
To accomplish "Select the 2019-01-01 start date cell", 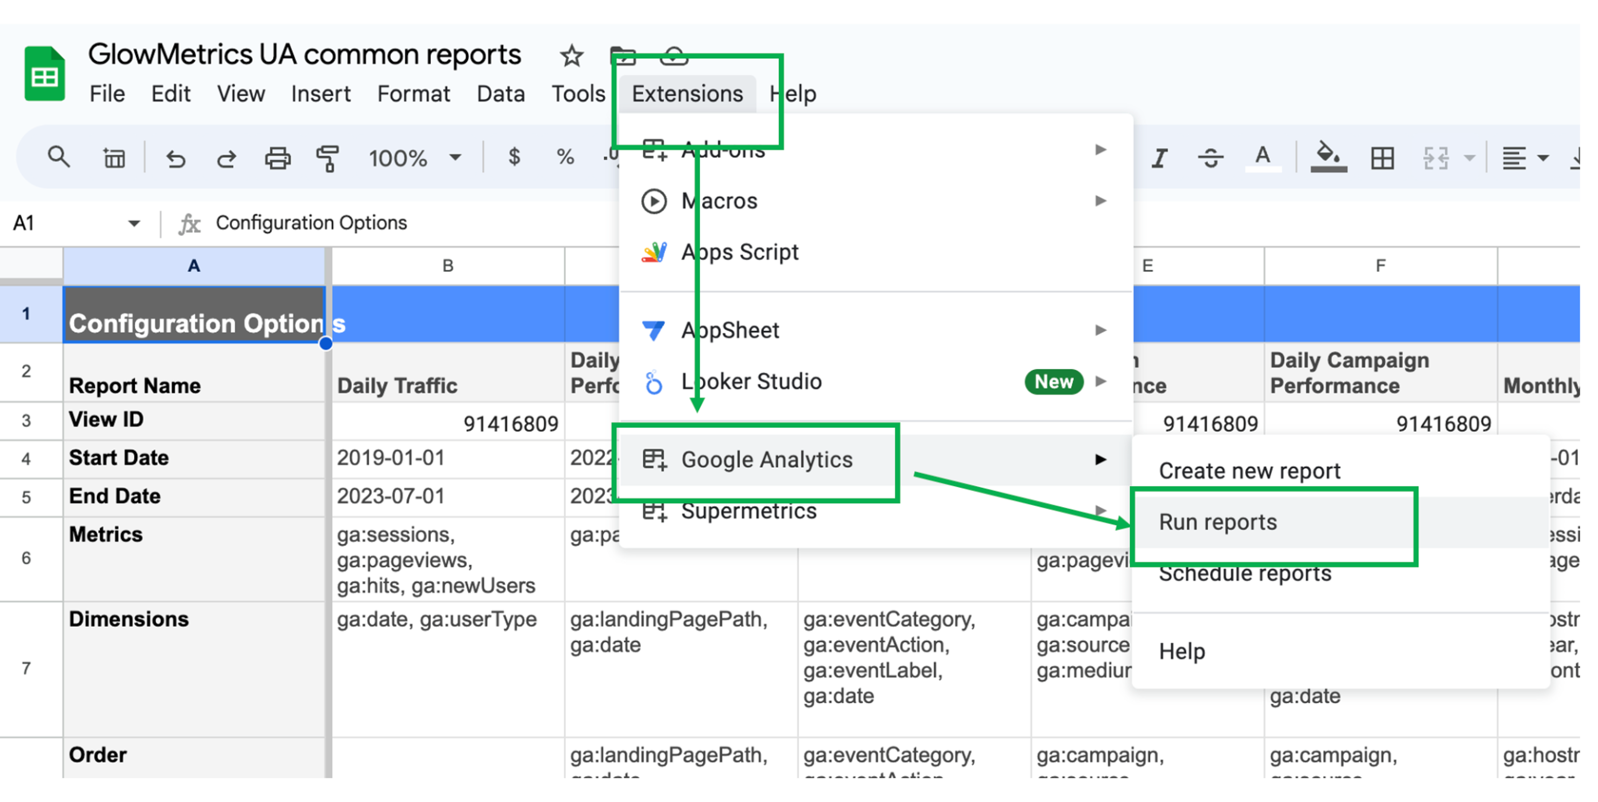I will [448, 459].
